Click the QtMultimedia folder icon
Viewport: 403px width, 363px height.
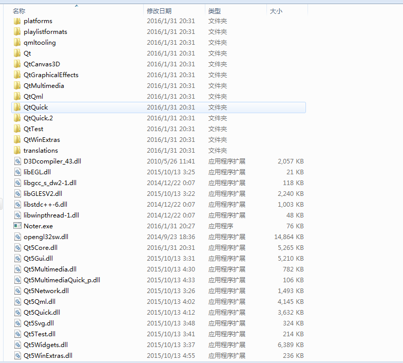click(x=17, y=86)
